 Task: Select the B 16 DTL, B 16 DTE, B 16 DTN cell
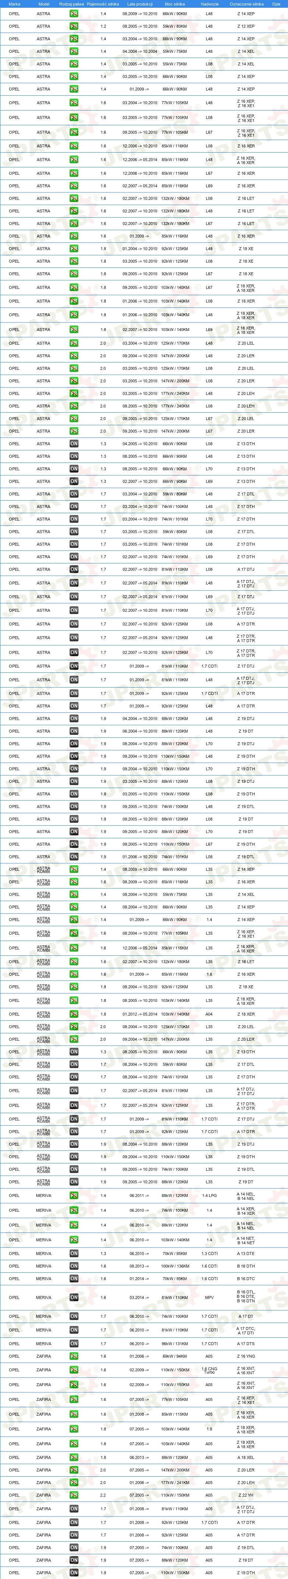pos(246,1297)
